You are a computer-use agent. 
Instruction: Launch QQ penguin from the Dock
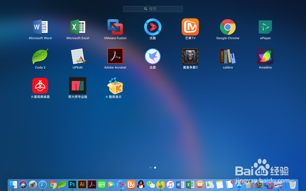pos(141,184)
